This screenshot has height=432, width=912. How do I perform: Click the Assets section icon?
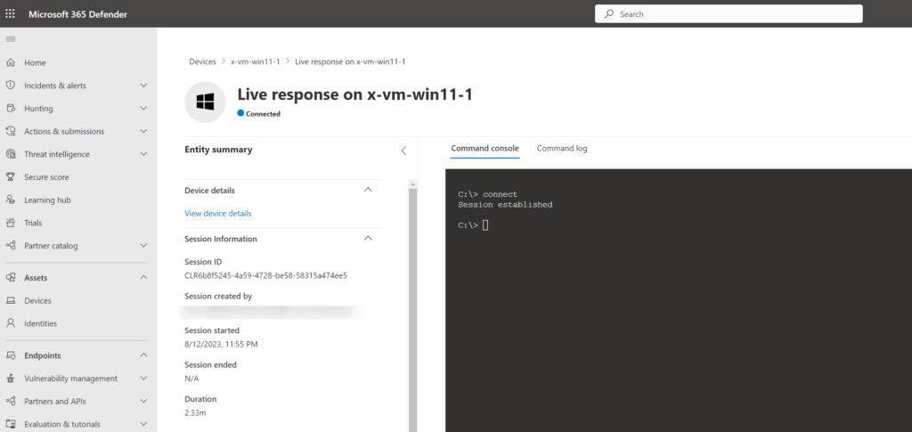click(x=11, y=278)
